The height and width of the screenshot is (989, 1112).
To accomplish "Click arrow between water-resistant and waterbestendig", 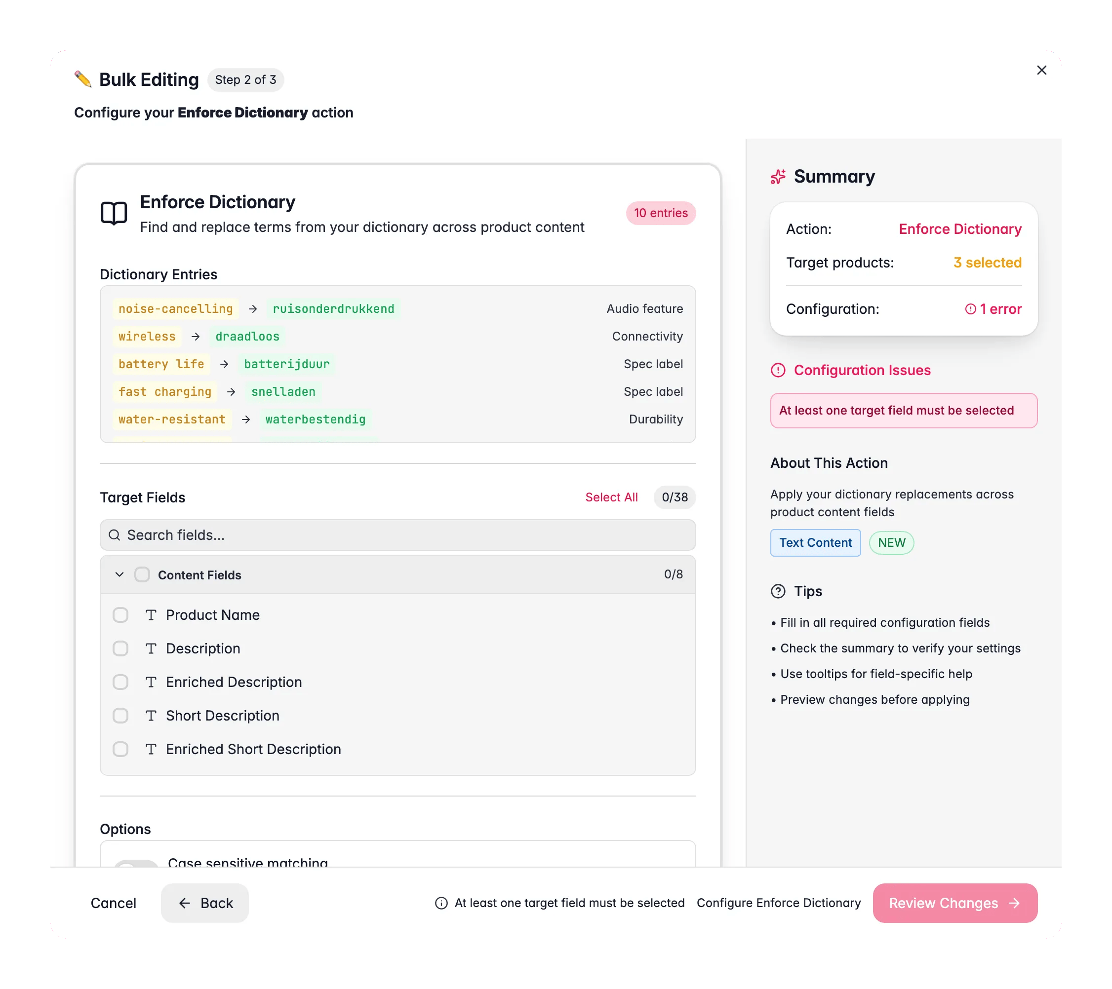I will [246, 419].
